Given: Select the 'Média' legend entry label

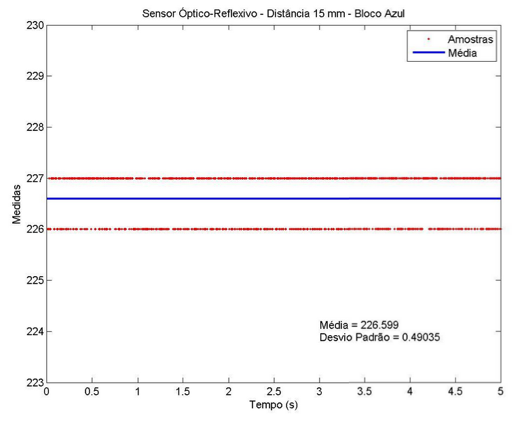Looking at the screenshot, I should [x=462, y=53].
